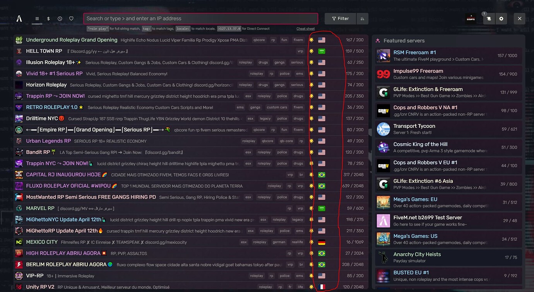
Task: Click the server search input field
Action: point(200,18)
